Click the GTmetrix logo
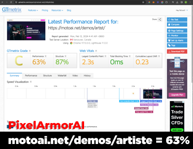The width and height of the screenshot is (193, 149). (12, 10)
